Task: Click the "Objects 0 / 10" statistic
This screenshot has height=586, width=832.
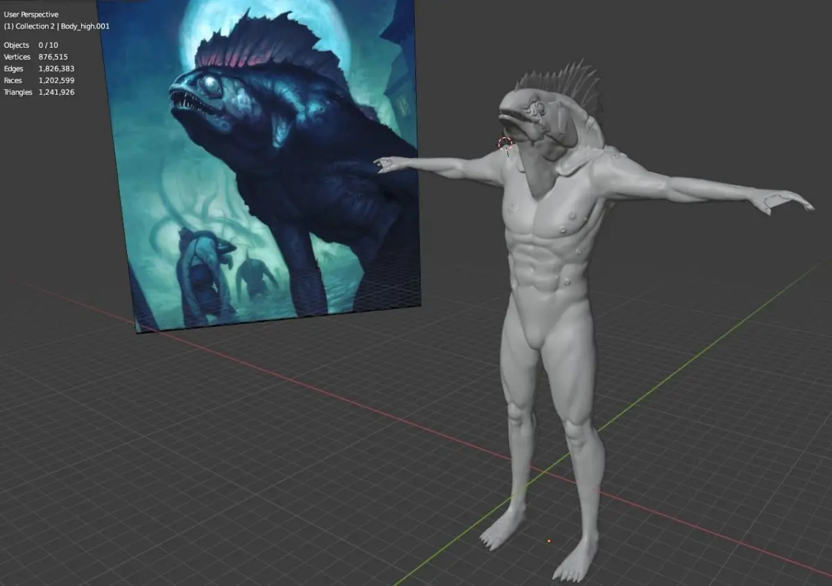Action: [x=31, y=45]
